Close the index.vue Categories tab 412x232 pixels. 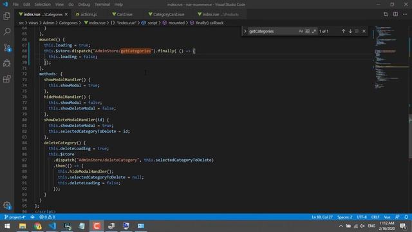pos(66,14)
